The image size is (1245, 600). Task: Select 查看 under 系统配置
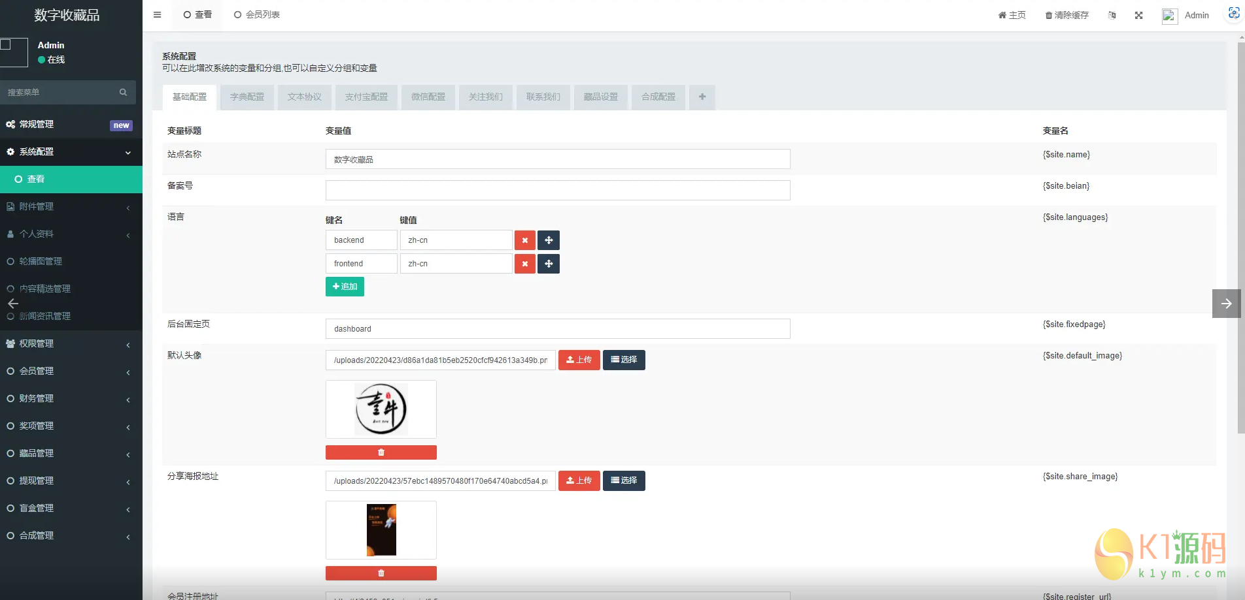pos(71,179)
